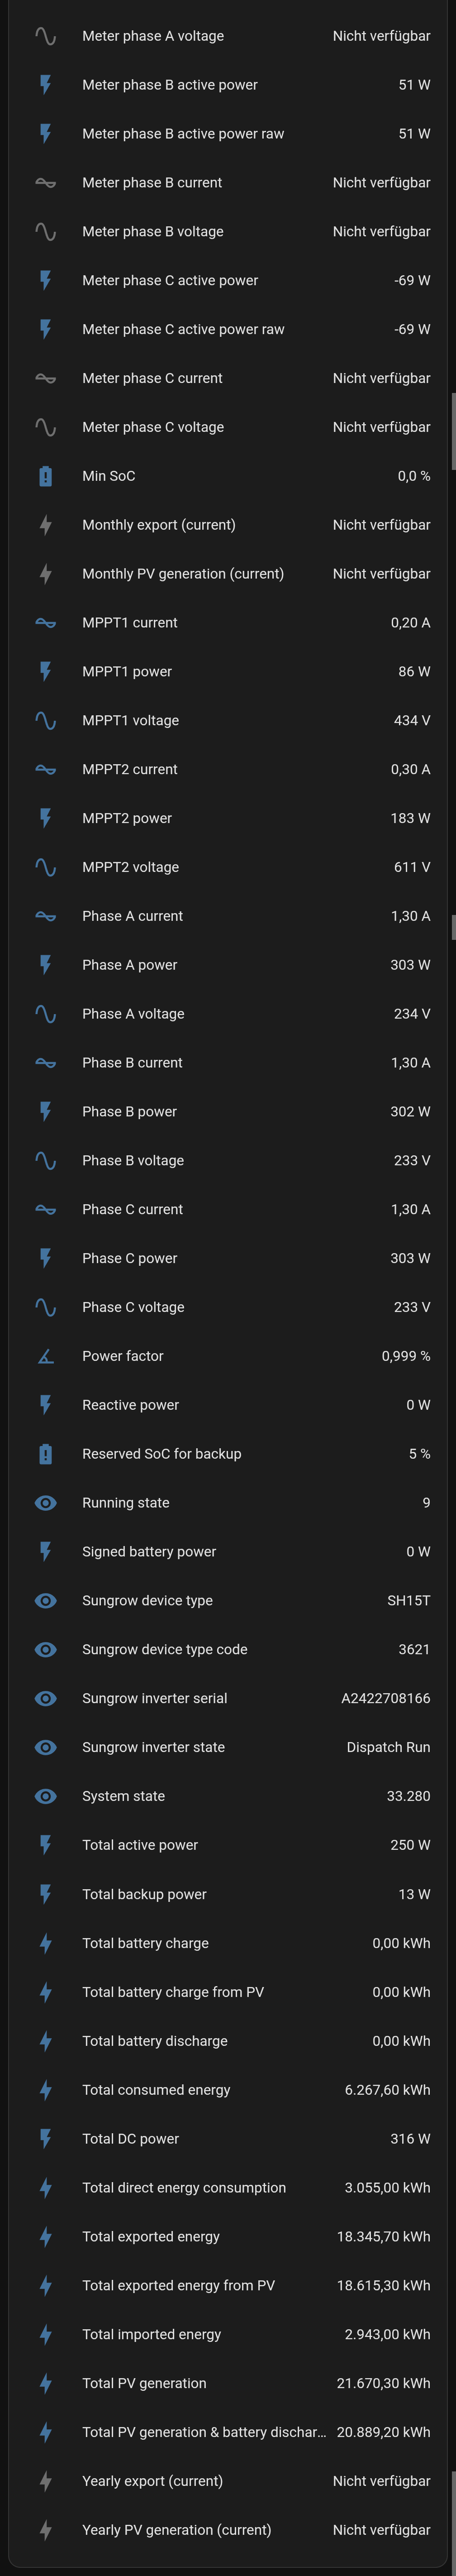456x2576 pixels.
Task: Click the sine wave icon for MPPT1 voltage
Action: [45, 720]
